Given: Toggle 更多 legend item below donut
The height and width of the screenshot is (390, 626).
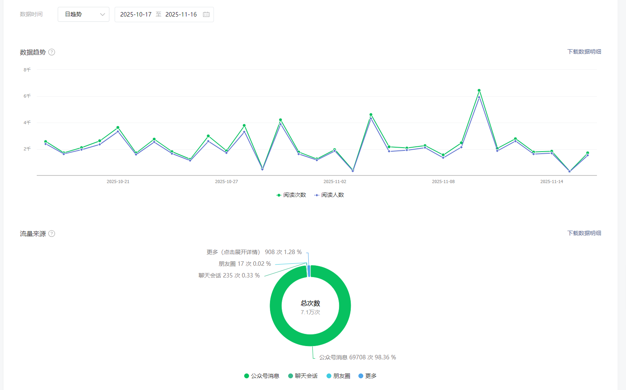Looking at the screenshot, I should 367,376.
